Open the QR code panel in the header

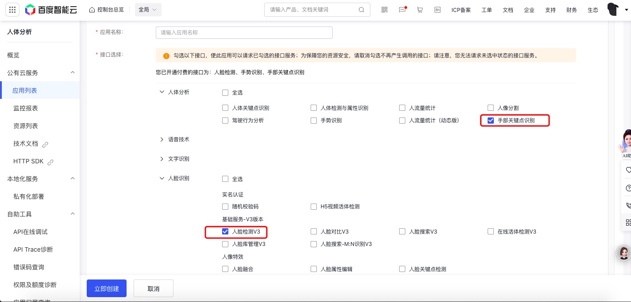(x=384, y=9)
